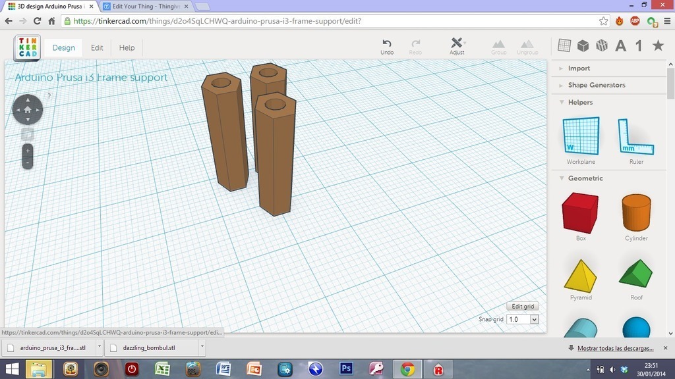Open the Adjust tools menu
This screenshot has height=379, width=675.
click(457, 46)
